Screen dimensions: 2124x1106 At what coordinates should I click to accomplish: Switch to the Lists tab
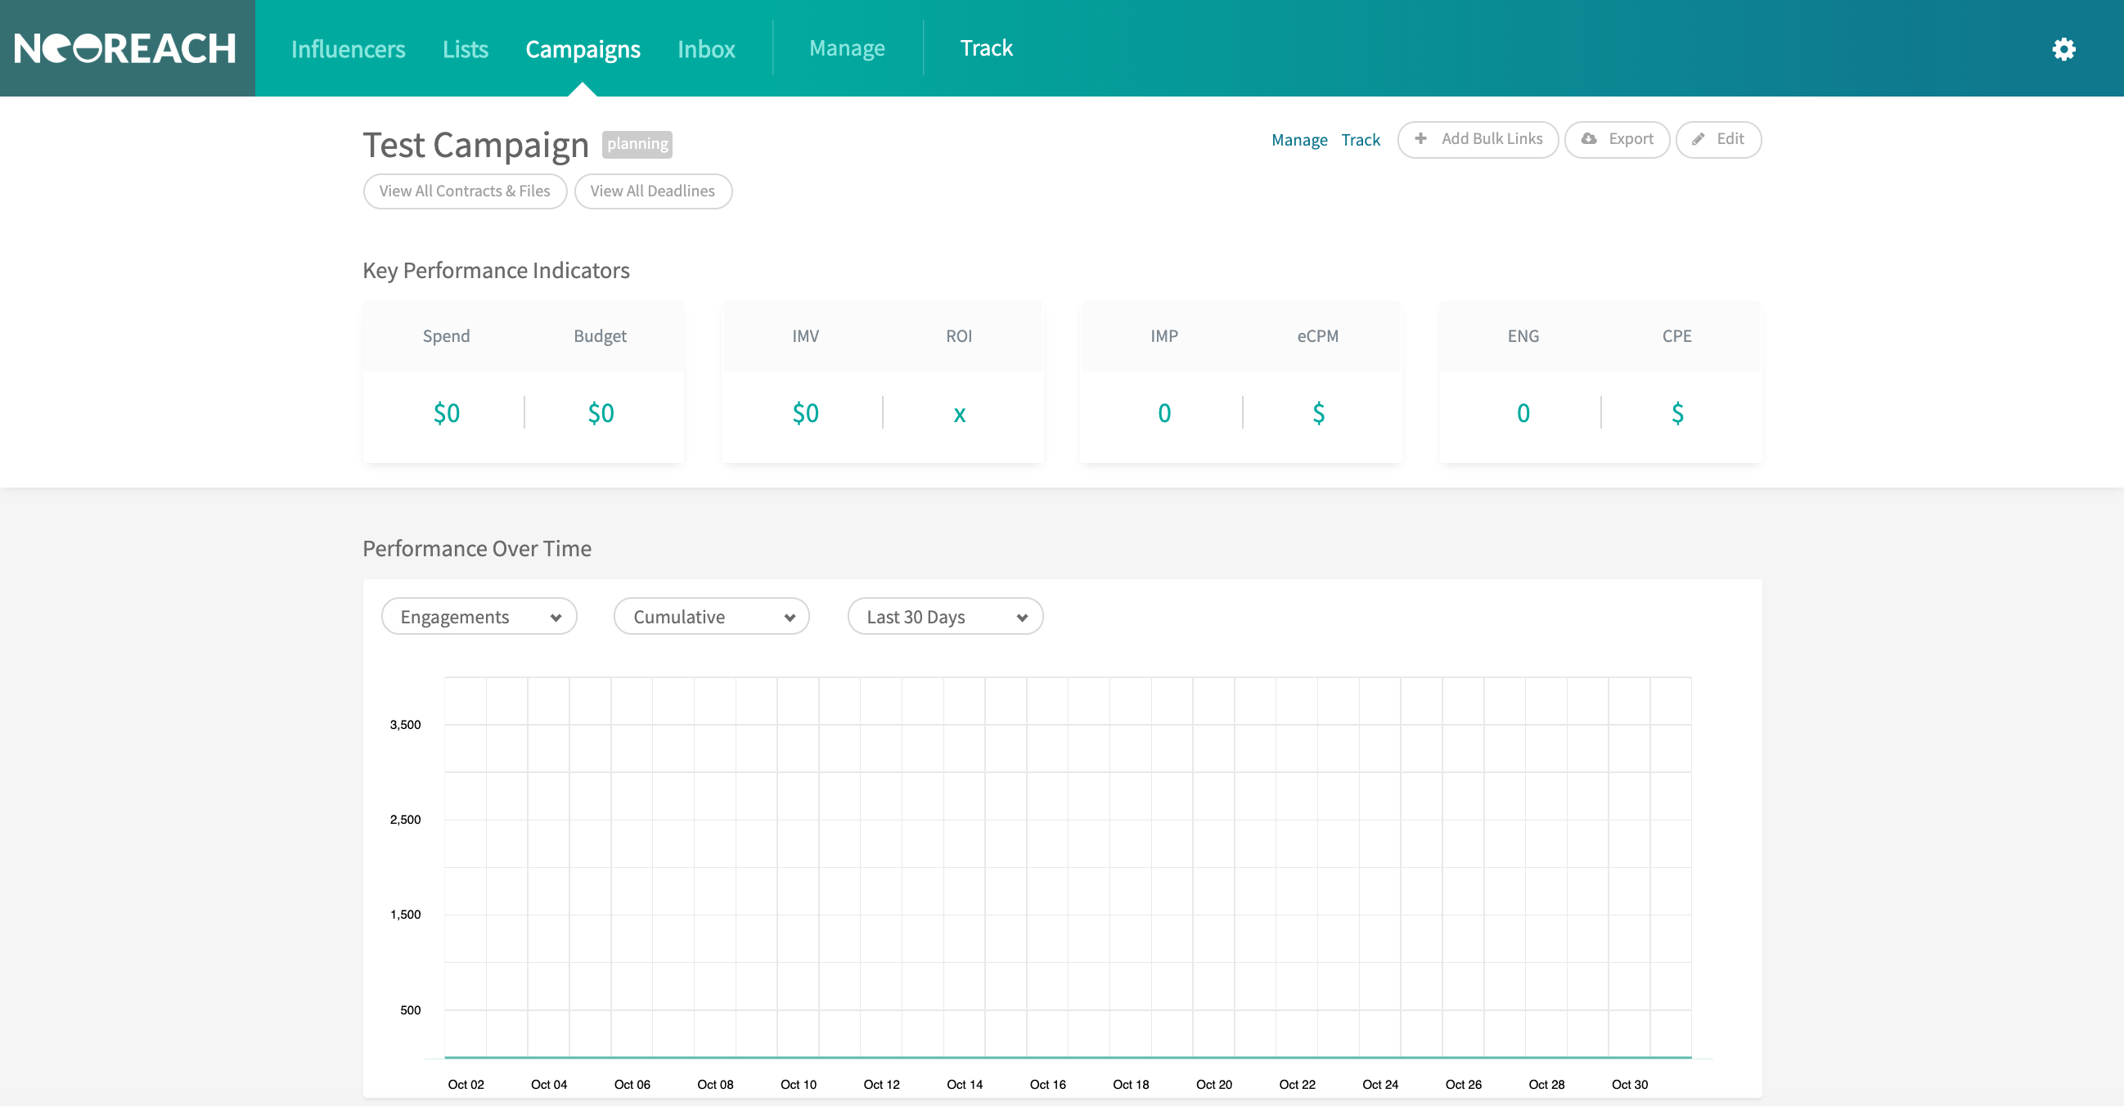point(465,48)
